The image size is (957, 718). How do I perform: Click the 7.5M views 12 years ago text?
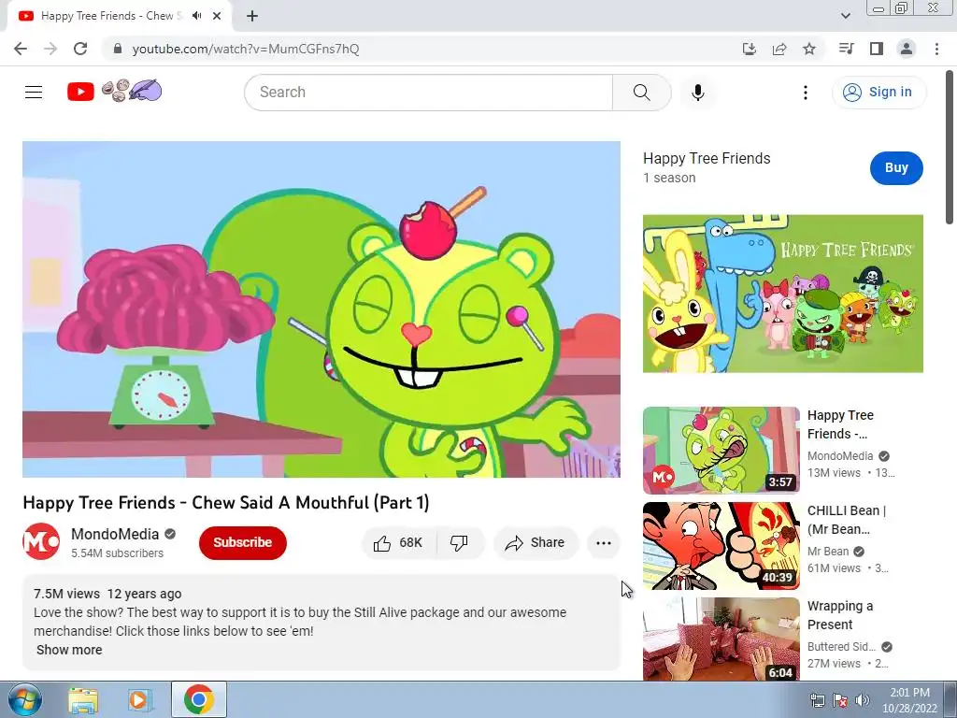pos(107,594)
